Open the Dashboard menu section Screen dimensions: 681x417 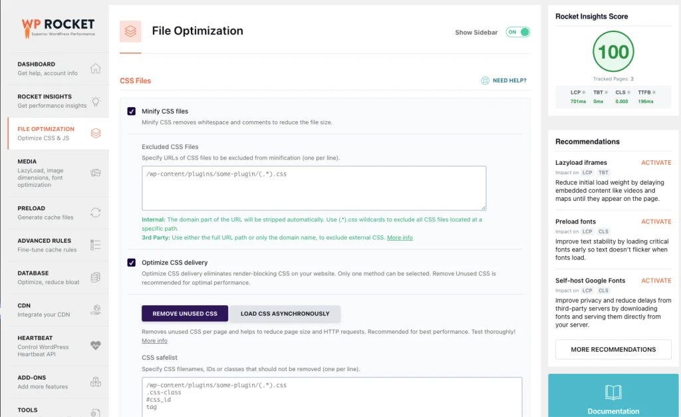coord(59,69)
